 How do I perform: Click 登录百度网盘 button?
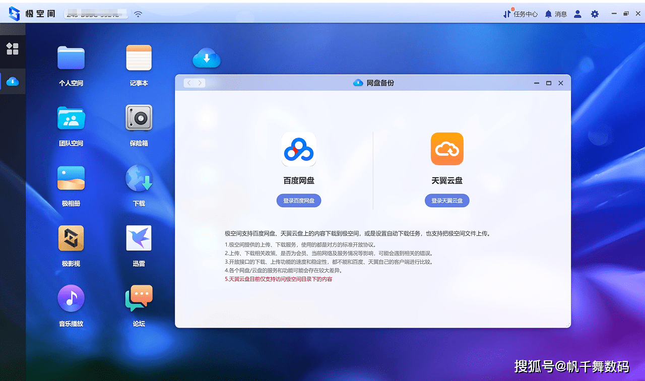299,201
